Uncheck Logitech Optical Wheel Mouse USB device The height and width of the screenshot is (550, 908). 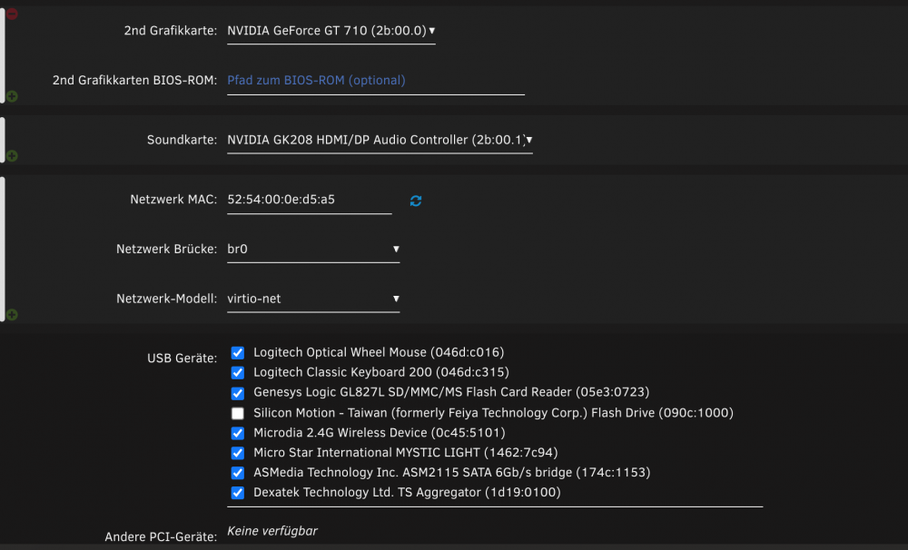237,352
